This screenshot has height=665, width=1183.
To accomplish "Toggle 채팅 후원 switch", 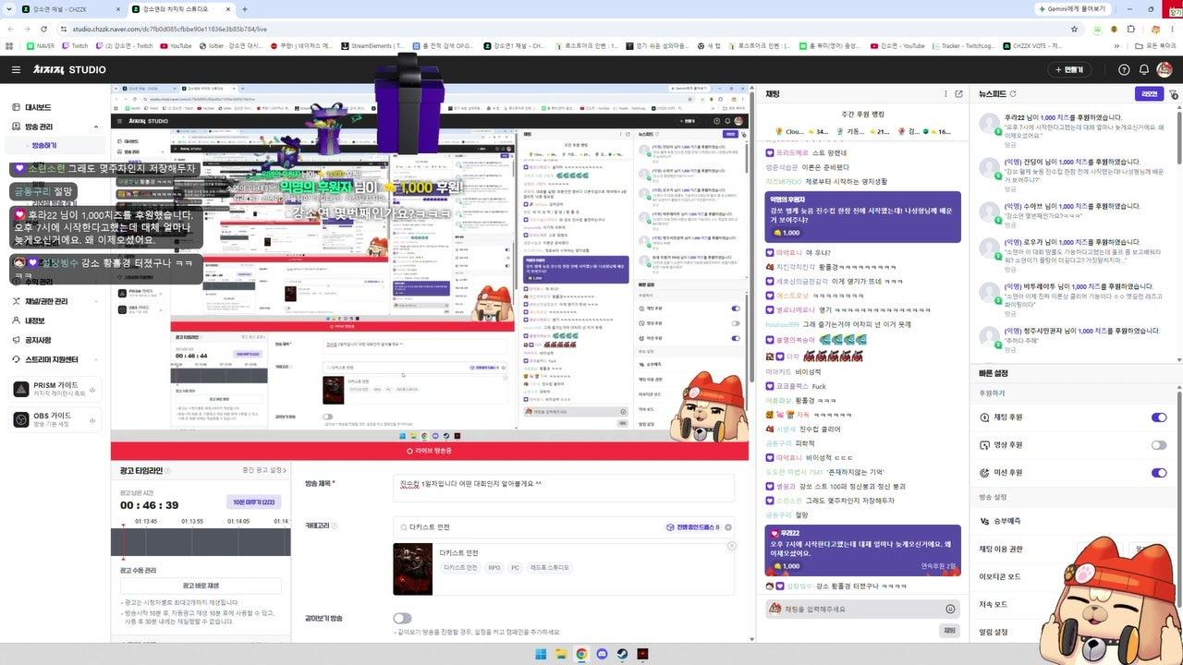I will 1159,417.
